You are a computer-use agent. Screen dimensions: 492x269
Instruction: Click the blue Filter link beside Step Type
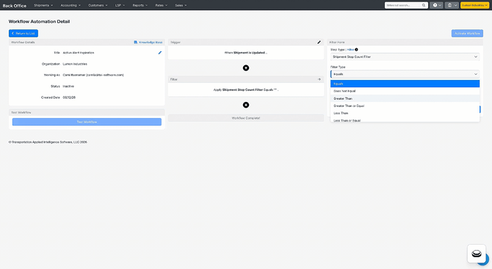[x=350, y=50]
